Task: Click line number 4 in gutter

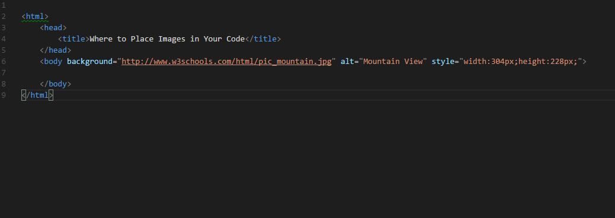Action: [x=4, y=39]
